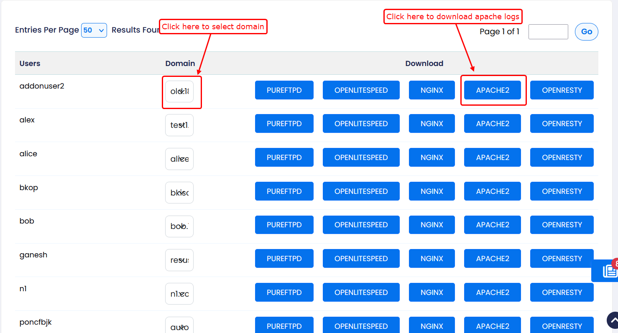This screenshot has height=333, width=618.
Task: Download NGINX logs for bkop
Action: point(432,191)
